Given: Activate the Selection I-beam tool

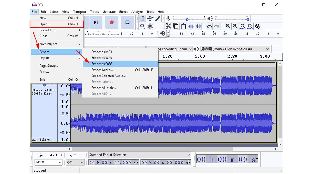Looking at the screenshot, I should pyautogui.click(x=143, y=19).
